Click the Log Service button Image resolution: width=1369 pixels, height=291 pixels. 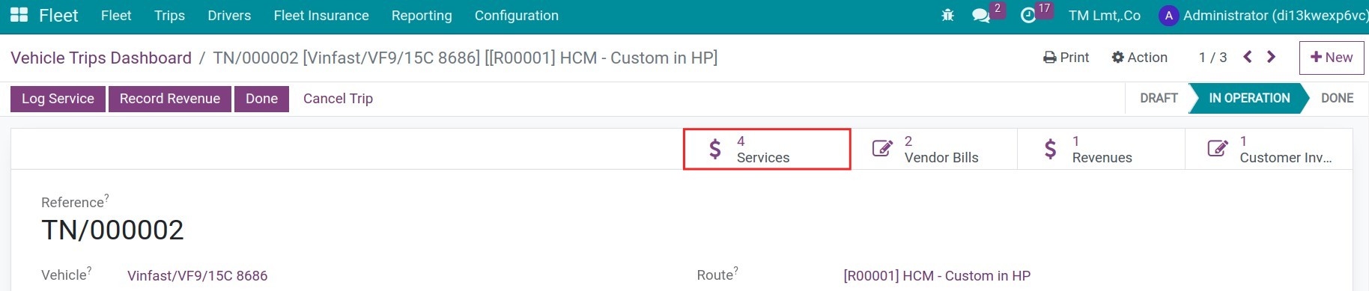tap(58, 99)
